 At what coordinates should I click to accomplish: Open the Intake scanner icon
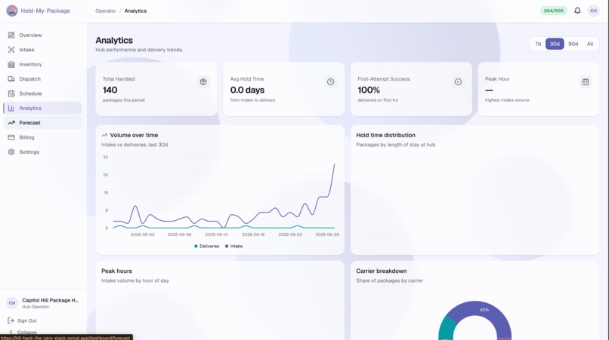tap(11, 50)
